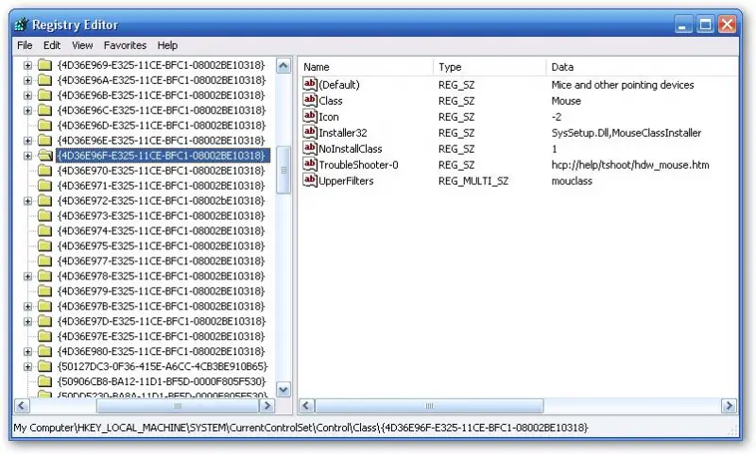Image resolution: width=756 pixels, height=454 pixels.
Task: Expand the {4D36E972-E325} key node
Action: [x=27, y=201]
